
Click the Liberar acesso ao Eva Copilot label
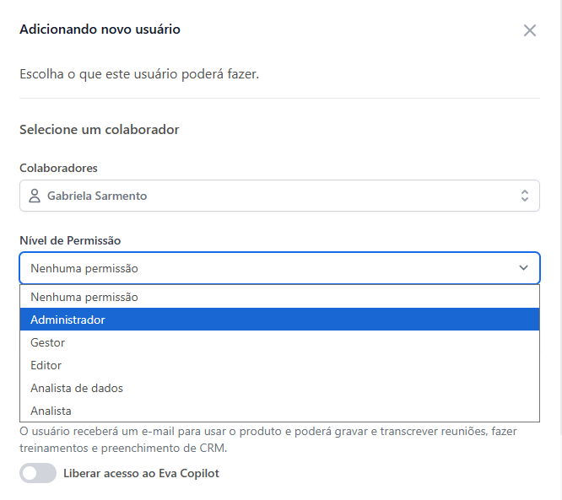141,473
